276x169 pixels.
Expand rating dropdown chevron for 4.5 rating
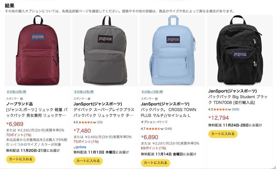click(95, 123)
